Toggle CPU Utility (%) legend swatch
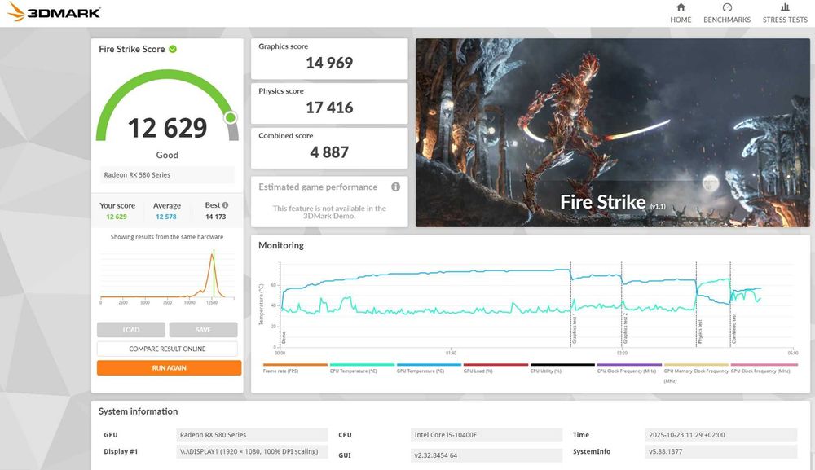This screenshot has width=815, height=470. tap(562, 365)
